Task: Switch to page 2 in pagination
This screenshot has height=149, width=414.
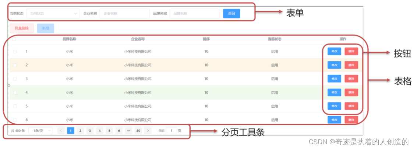Action: 80,131
